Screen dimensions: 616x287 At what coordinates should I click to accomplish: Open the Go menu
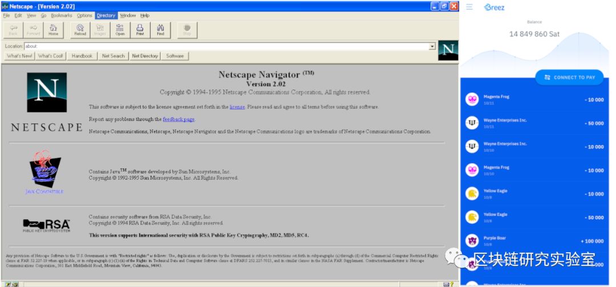point(43,15)
